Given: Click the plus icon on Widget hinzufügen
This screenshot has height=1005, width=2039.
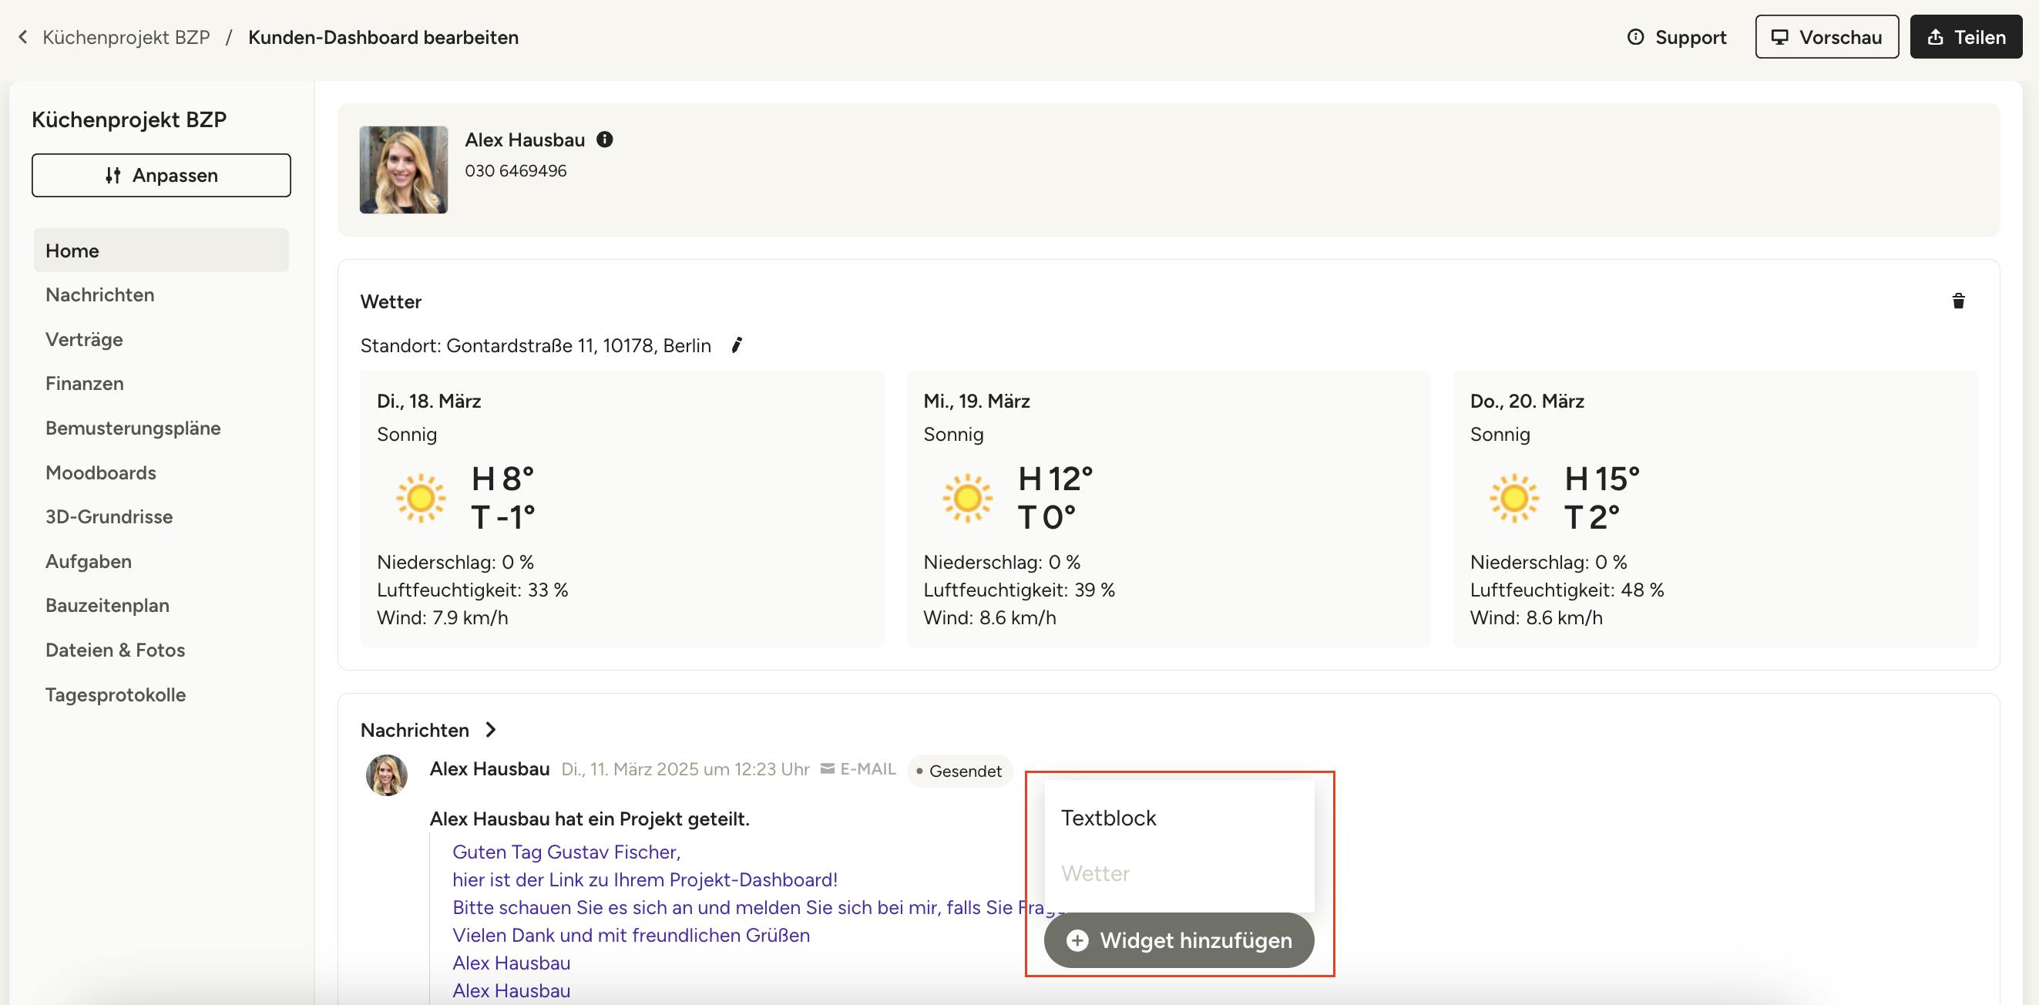Looking at the screenshot, I should click(1077, 940).
